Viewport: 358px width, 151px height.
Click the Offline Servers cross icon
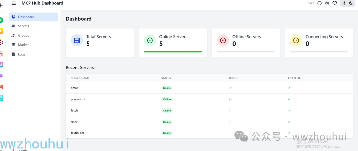tap(223, 40)
